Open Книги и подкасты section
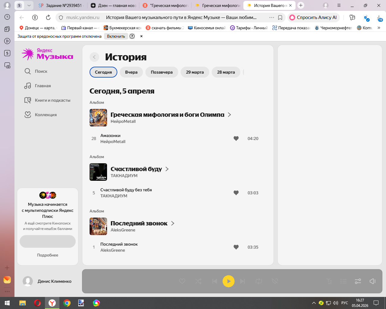Viewport: 386px width, 309px height. pos(47,100)
